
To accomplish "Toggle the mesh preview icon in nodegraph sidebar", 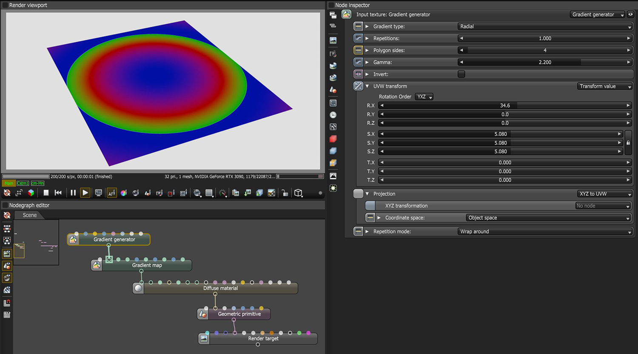I will click(7, 266).
